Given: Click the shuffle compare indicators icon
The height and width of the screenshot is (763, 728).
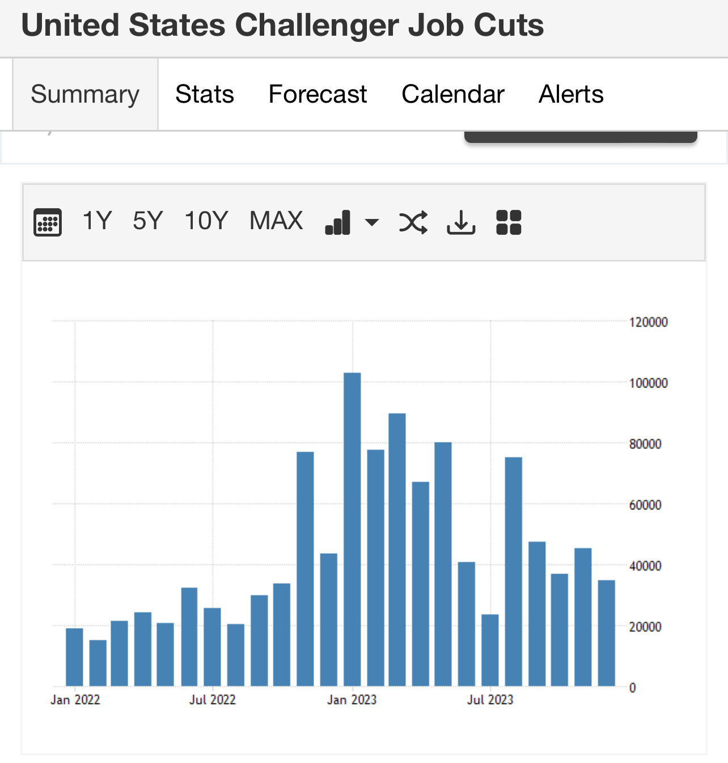Looking at the screenshot, I should coord(413,222).
